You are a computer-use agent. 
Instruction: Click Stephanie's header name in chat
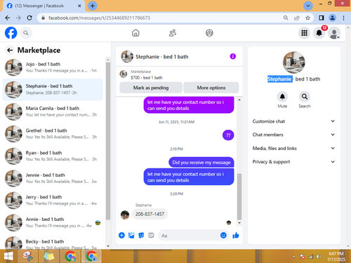pyautogui.click(x=162, y=57)
